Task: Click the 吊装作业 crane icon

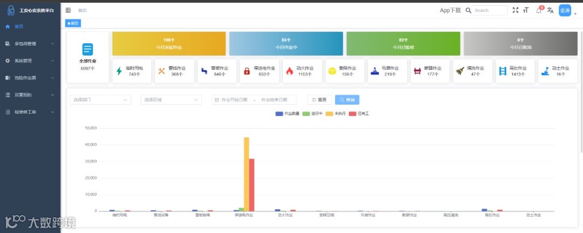Action: [375, 71]
